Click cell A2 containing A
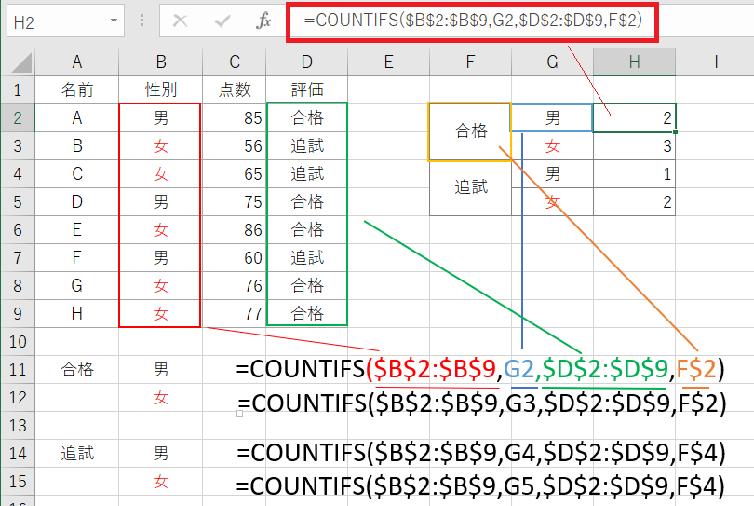Screen dimensions: 754x506 (x=77, y=118)
